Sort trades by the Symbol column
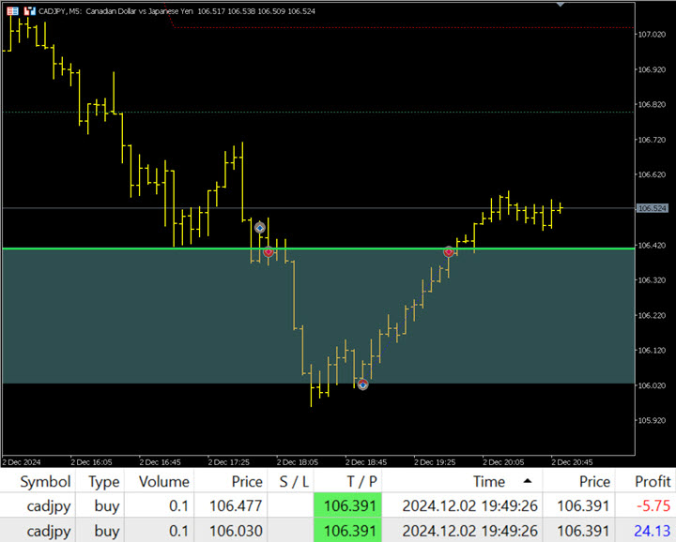The image size is (676, 542). click(45, 481)
